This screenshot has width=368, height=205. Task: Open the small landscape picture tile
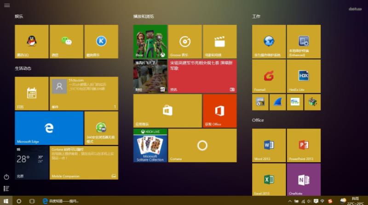(295, 102)
